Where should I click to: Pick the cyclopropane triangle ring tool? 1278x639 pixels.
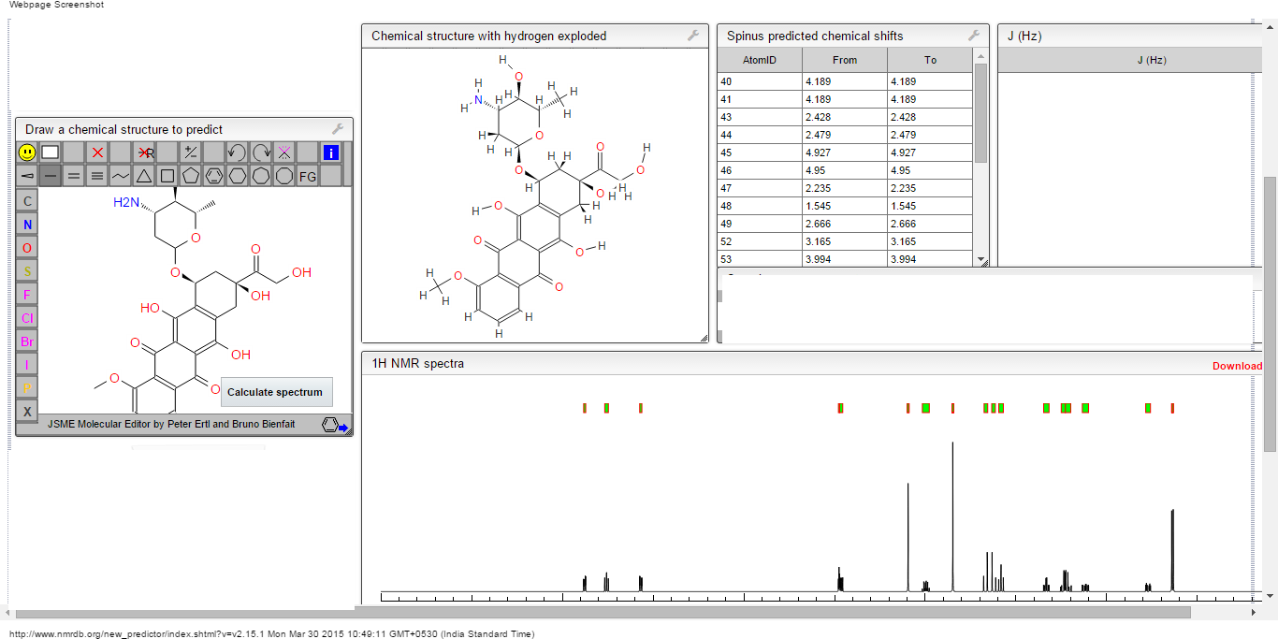tap(144, 175)
